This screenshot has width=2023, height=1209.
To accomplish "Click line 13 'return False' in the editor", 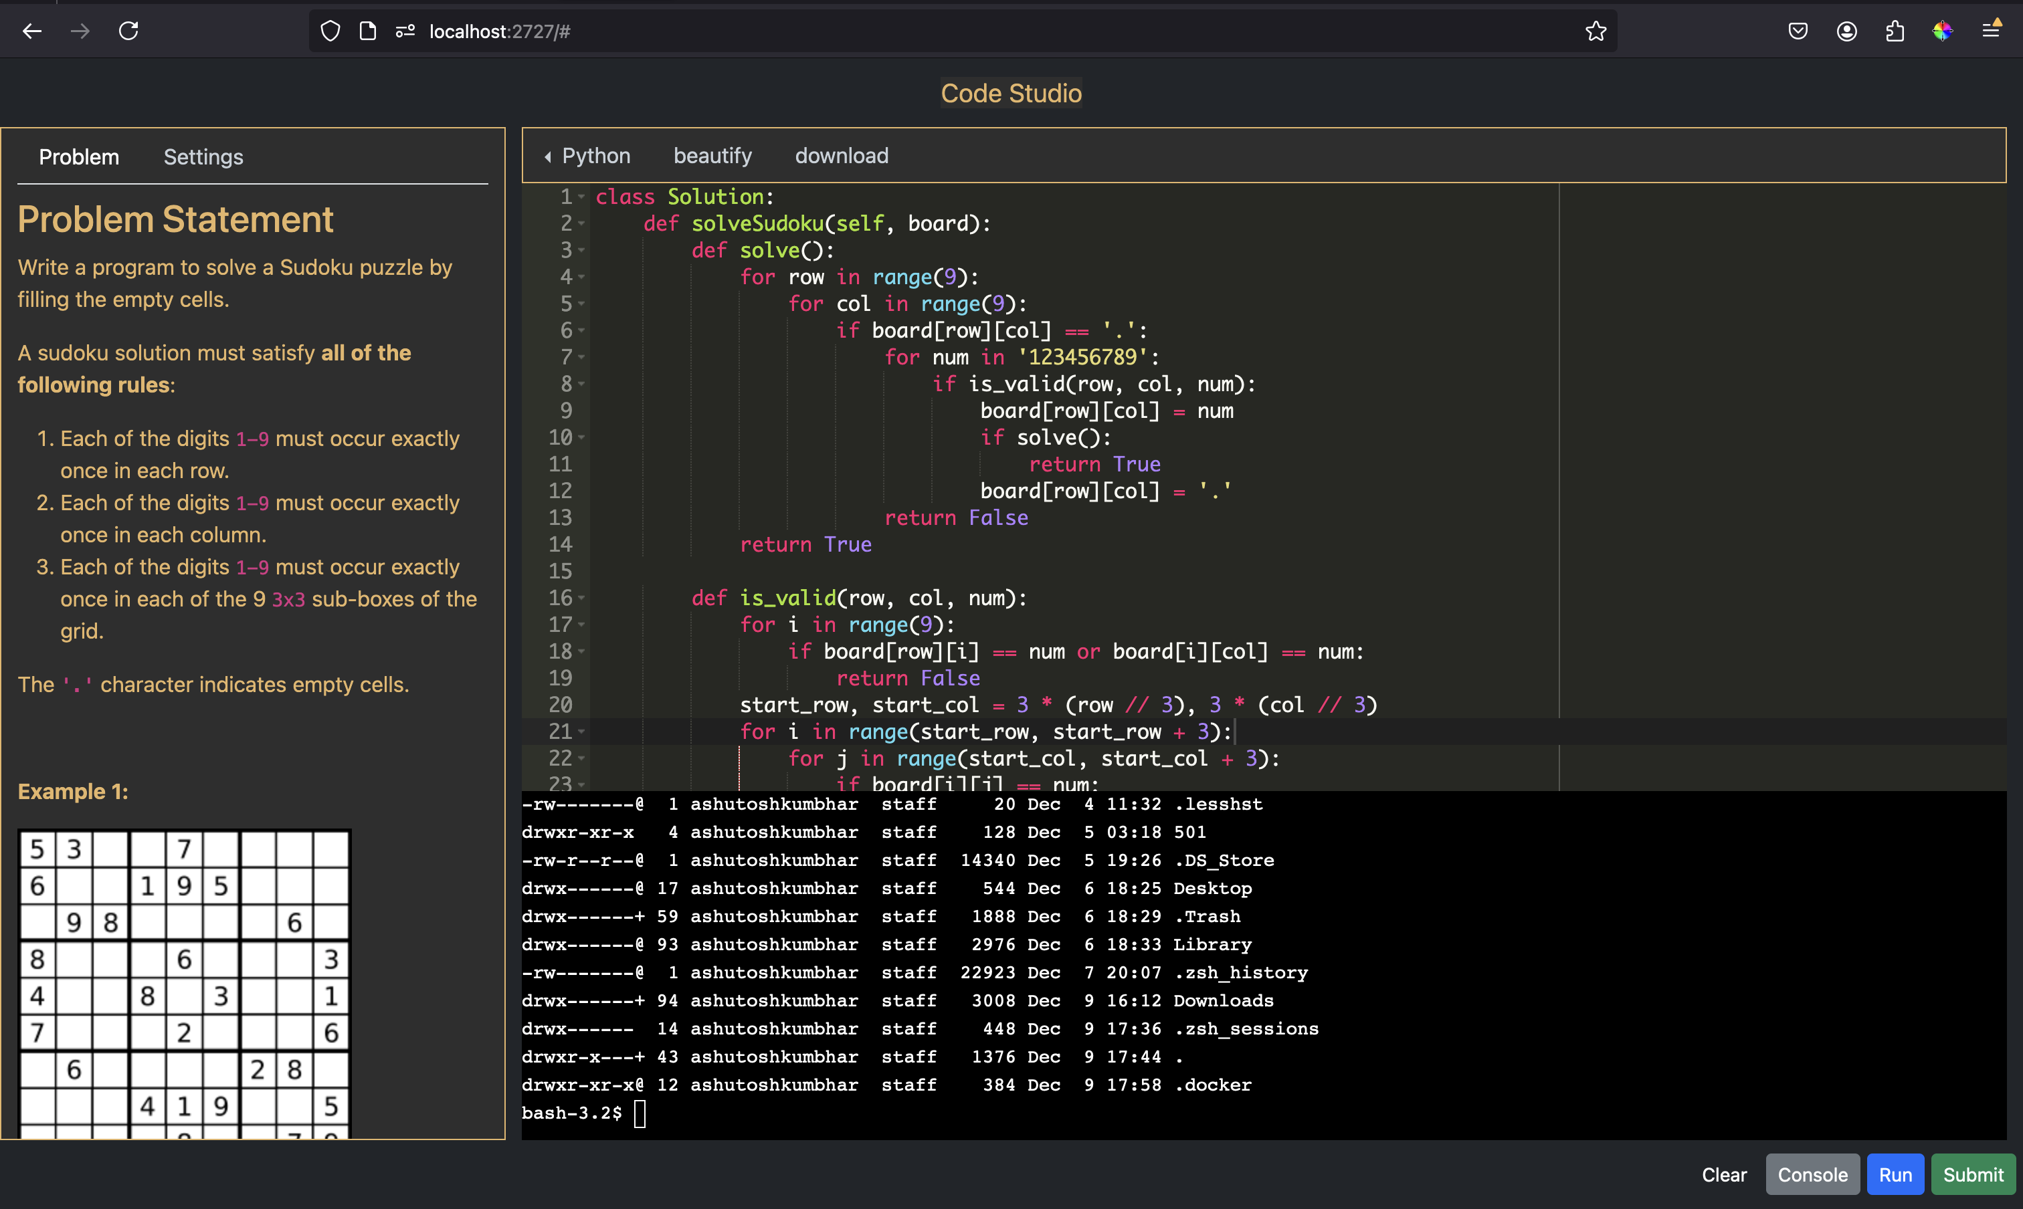I will [956, 518].
